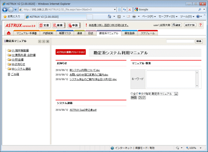This screenshot has width=208, height=152.
Task: Switch to the 属性登録 tab
Action: pyautogui.click(x=129, y=33)
